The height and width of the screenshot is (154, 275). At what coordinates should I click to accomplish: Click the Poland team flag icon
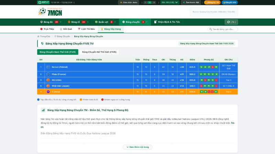[48, 67]
